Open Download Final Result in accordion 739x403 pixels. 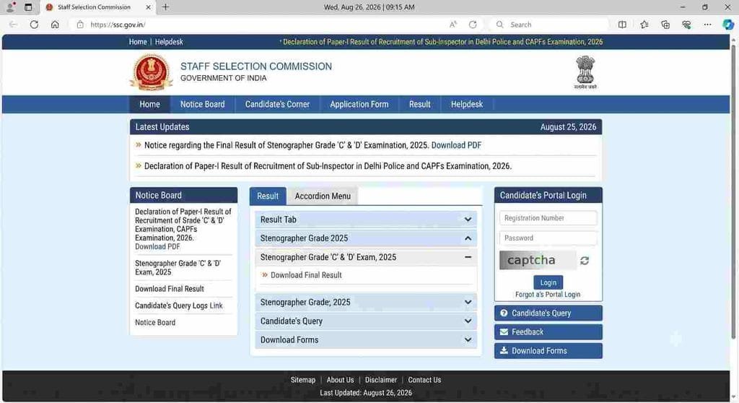pyautogui.click(x=306, y=275)
